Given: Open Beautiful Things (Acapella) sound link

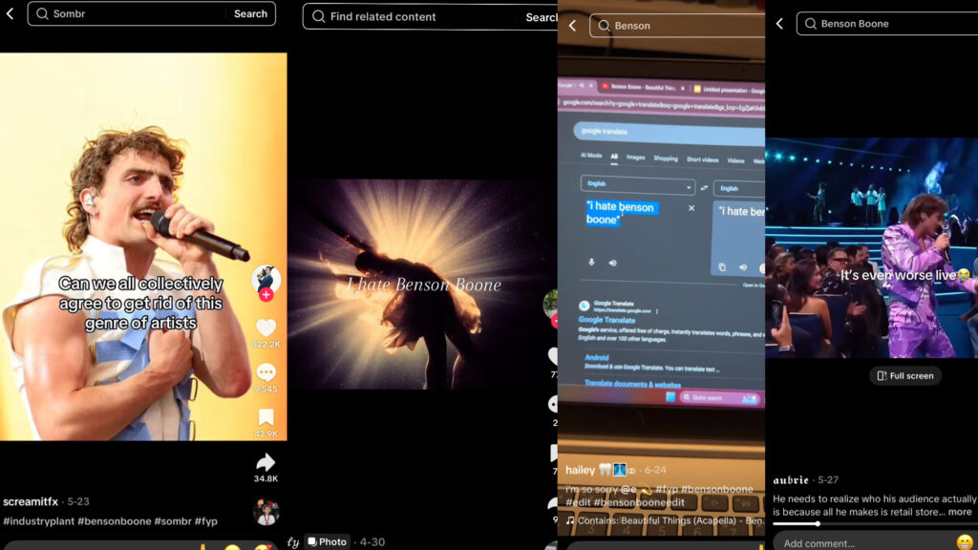Looking at the screenshot, I should pyautogui.click(x=665, y=520).
